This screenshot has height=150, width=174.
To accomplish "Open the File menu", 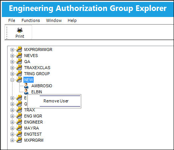I will [12, 20].
